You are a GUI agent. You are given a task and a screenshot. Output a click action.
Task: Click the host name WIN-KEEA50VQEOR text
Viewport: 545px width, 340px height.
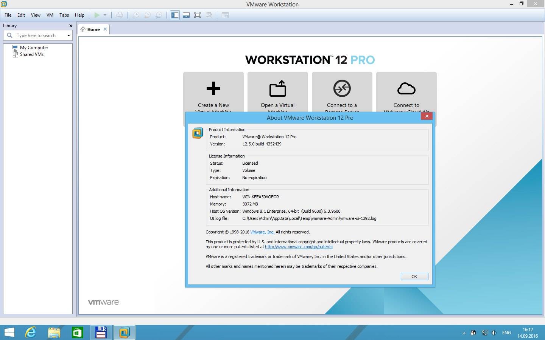[261, 197]
